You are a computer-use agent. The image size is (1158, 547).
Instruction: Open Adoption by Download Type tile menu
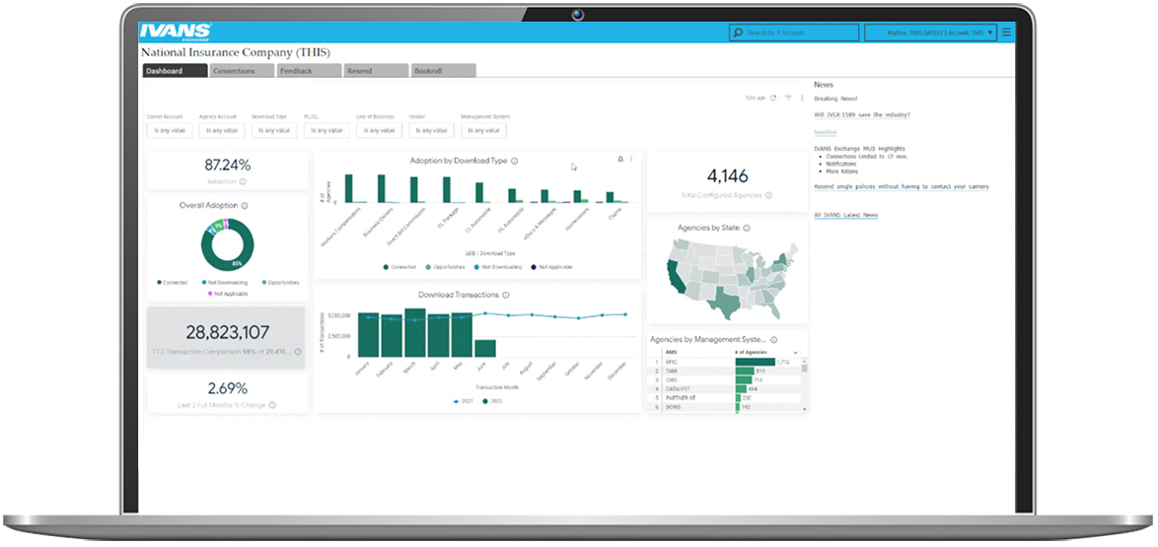(x=630, y=159)
